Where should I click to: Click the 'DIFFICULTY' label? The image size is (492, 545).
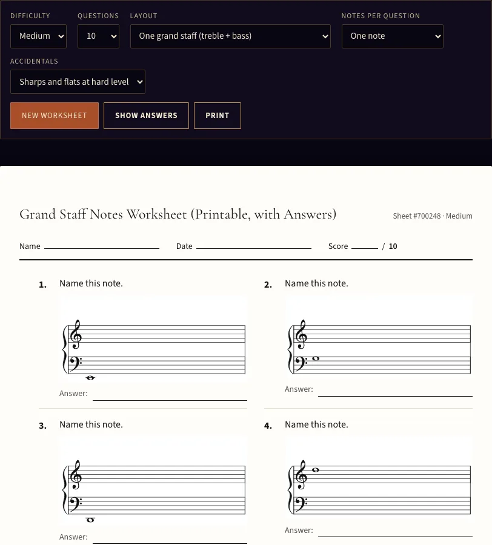[30, 16]
